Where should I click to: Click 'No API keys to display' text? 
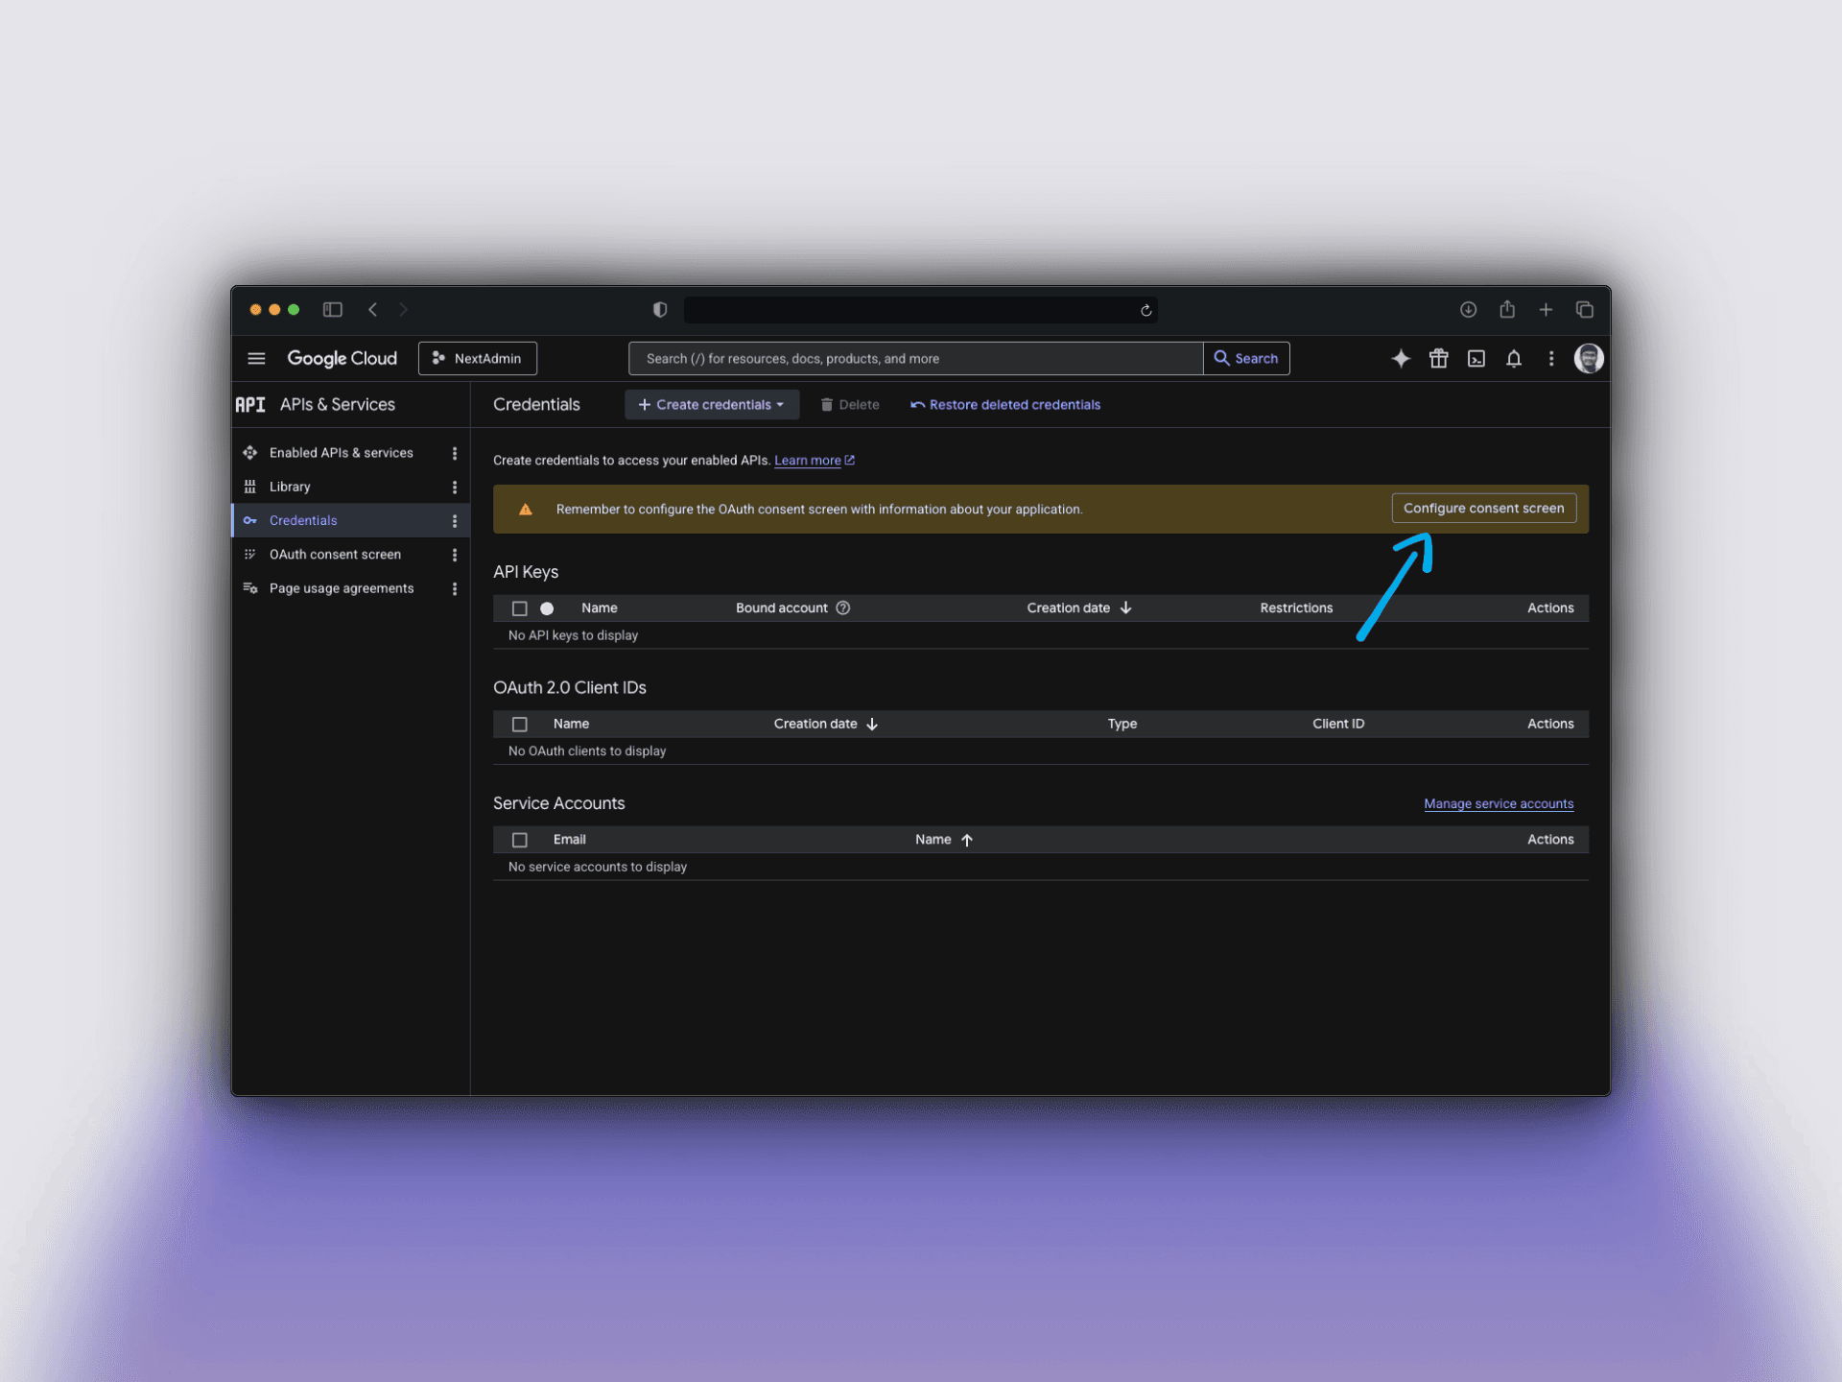(x=573, y=635)
